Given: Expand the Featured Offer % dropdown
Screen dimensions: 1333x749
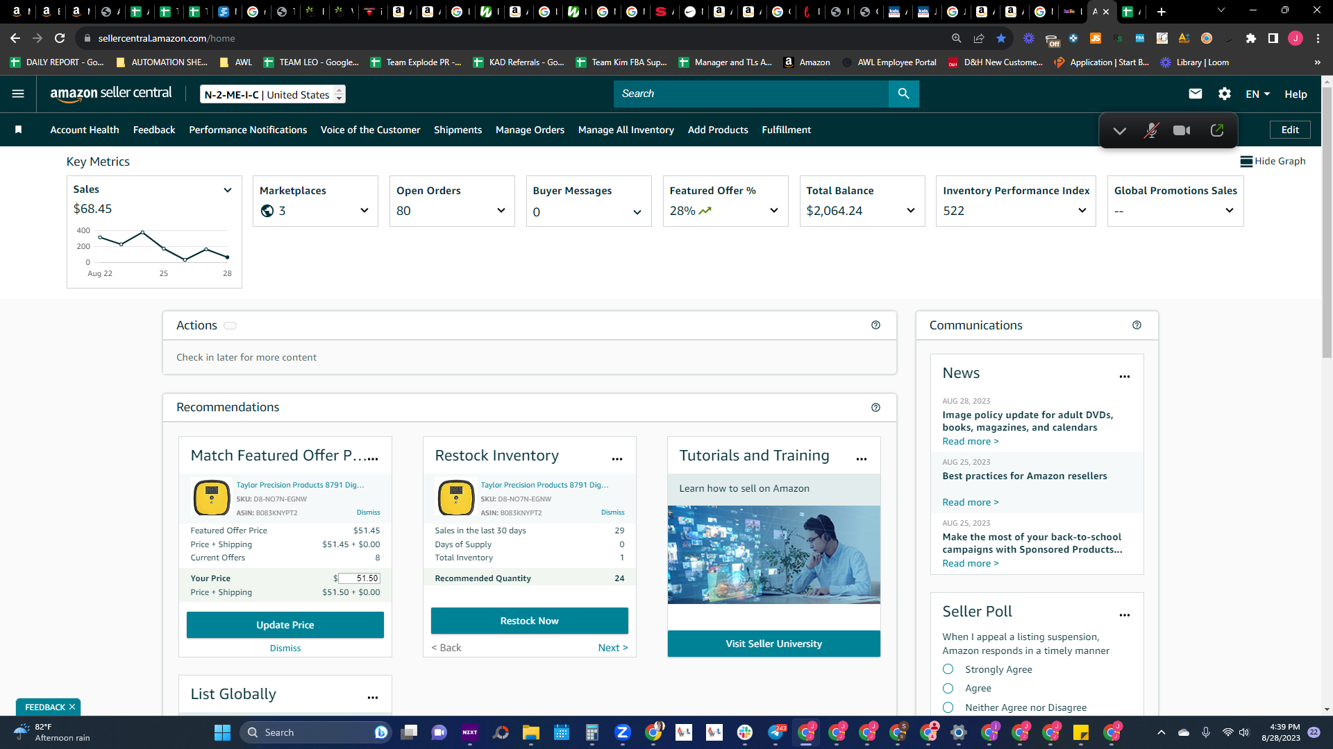Looking at the screenshot, I should coord(773,211).
